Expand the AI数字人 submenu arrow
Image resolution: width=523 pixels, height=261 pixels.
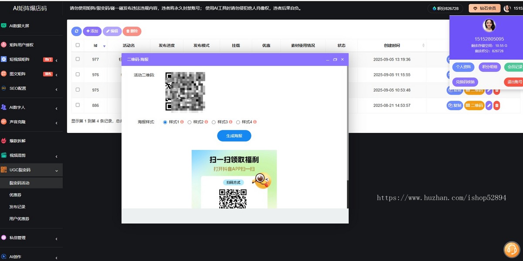pyautogui.click(x=56, y=108)
